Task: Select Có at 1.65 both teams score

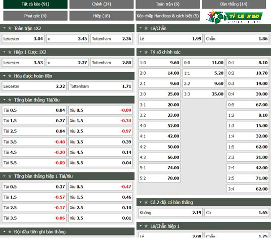Action: tap(237, 213)
